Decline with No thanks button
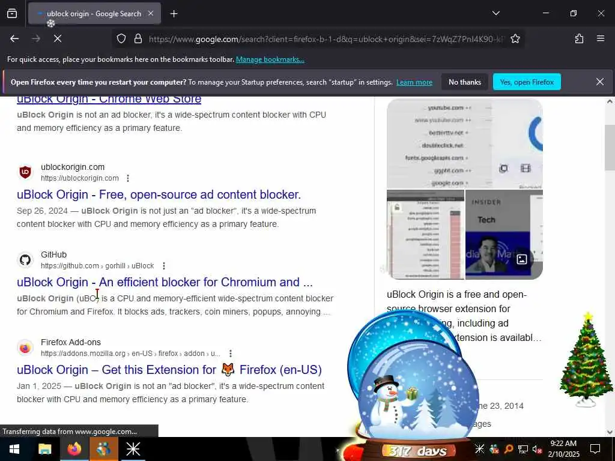 click(465, 82)
